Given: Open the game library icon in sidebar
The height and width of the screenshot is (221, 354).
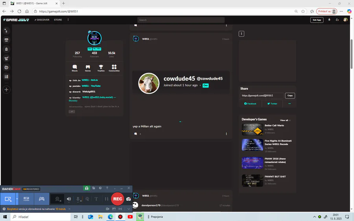Looking at the screenshot, I should click(6, 77).
